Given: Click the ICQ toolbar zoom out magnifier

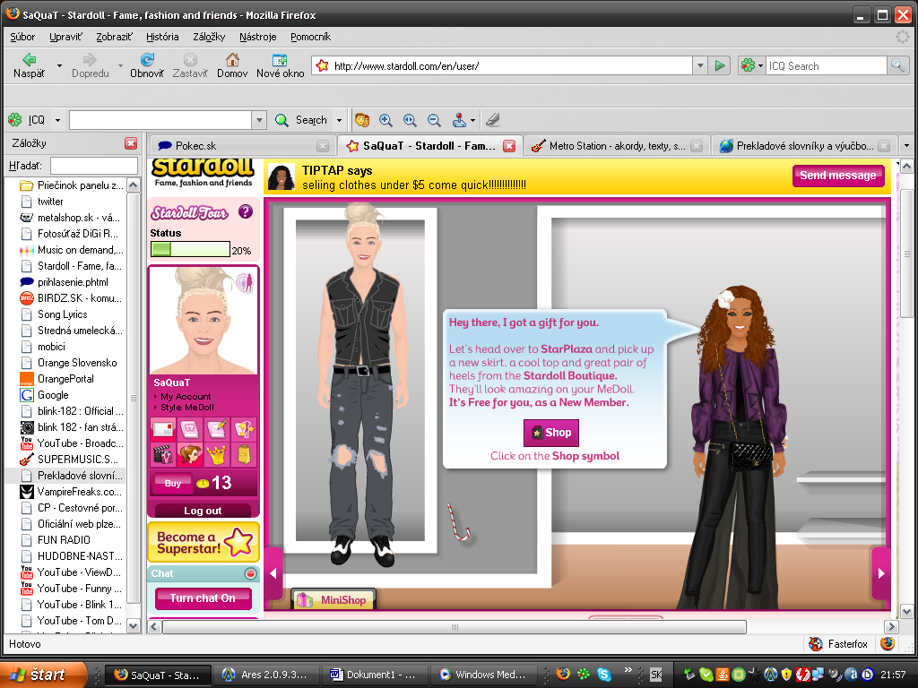Looking at the screenshot, I should (434, 120).
